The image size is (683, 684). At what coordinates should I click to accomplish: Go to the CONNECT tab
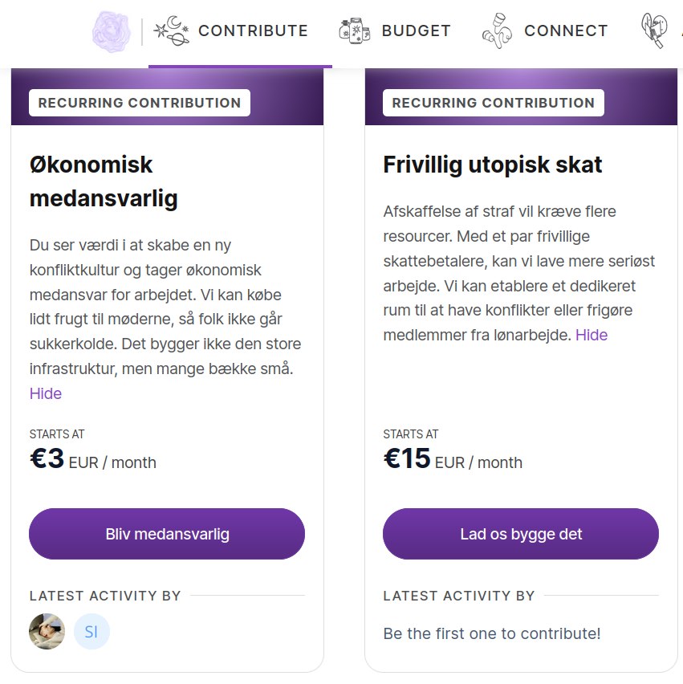coord(566,31)
